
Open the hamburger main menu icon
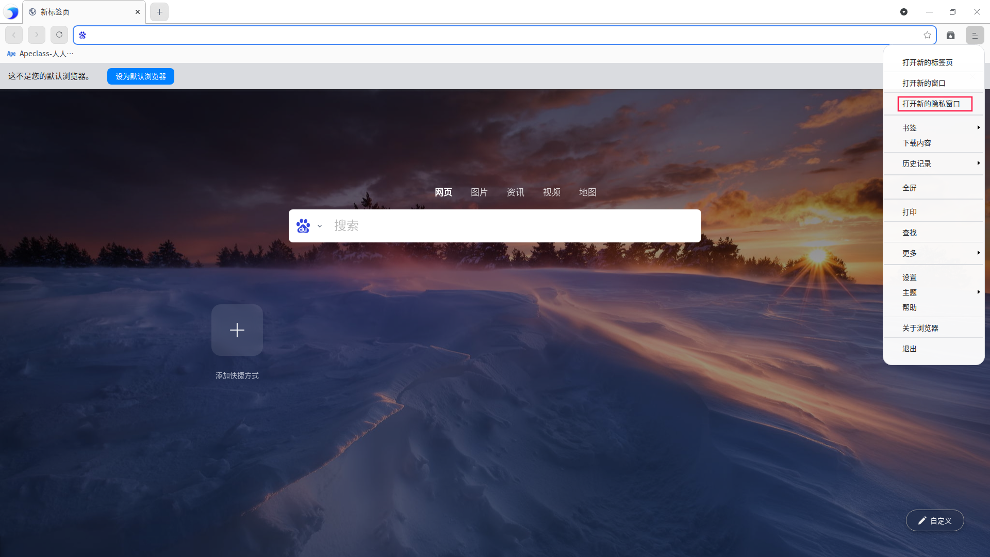point(975,35)
